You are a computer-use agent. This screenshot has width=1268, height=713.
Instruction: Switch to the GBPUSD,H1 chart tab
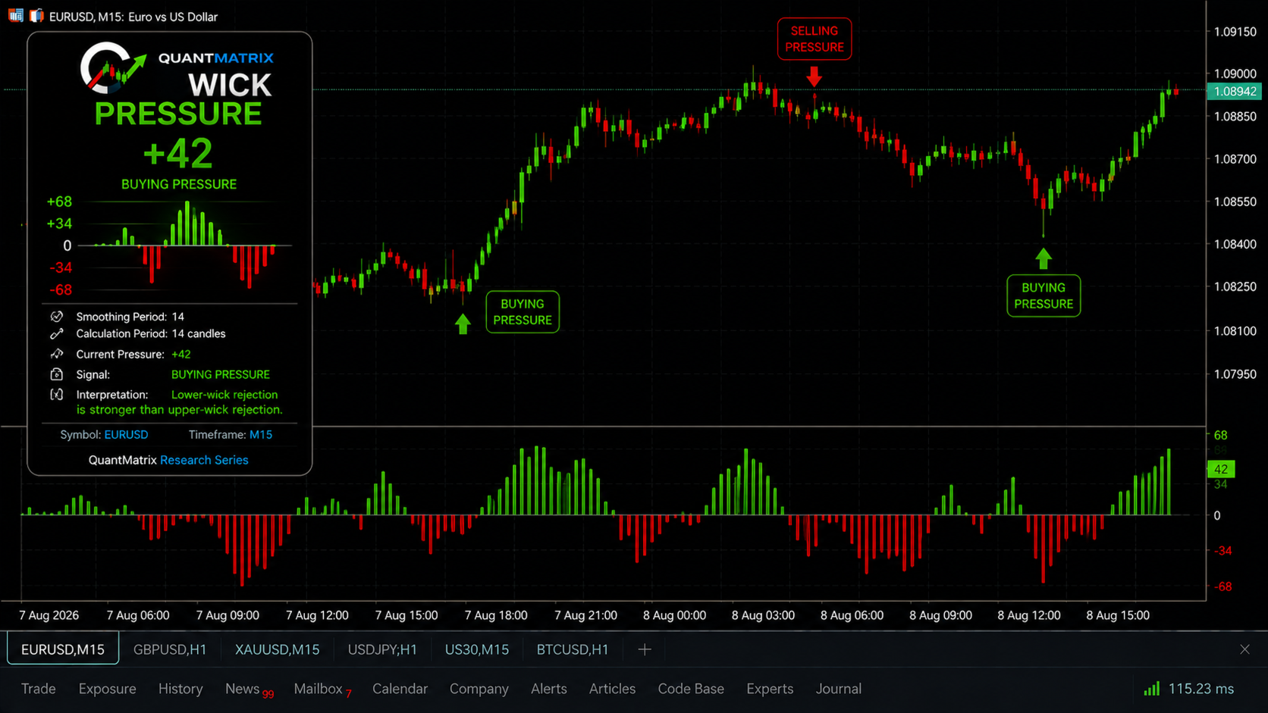[x=170, y=649]
